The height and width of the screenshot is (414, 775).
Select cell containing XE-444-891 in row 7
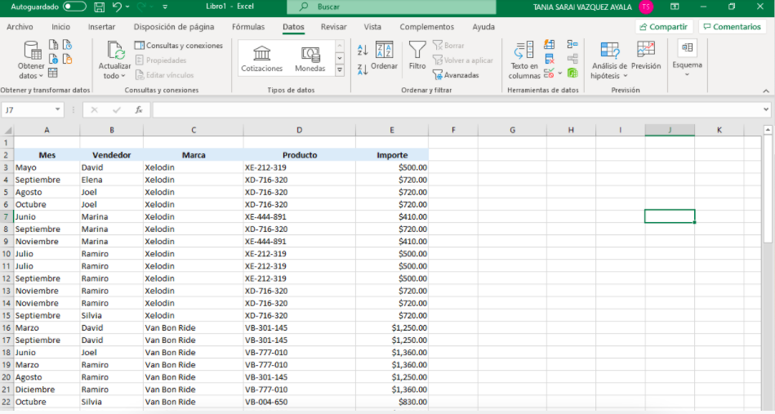tap(299, 216)
